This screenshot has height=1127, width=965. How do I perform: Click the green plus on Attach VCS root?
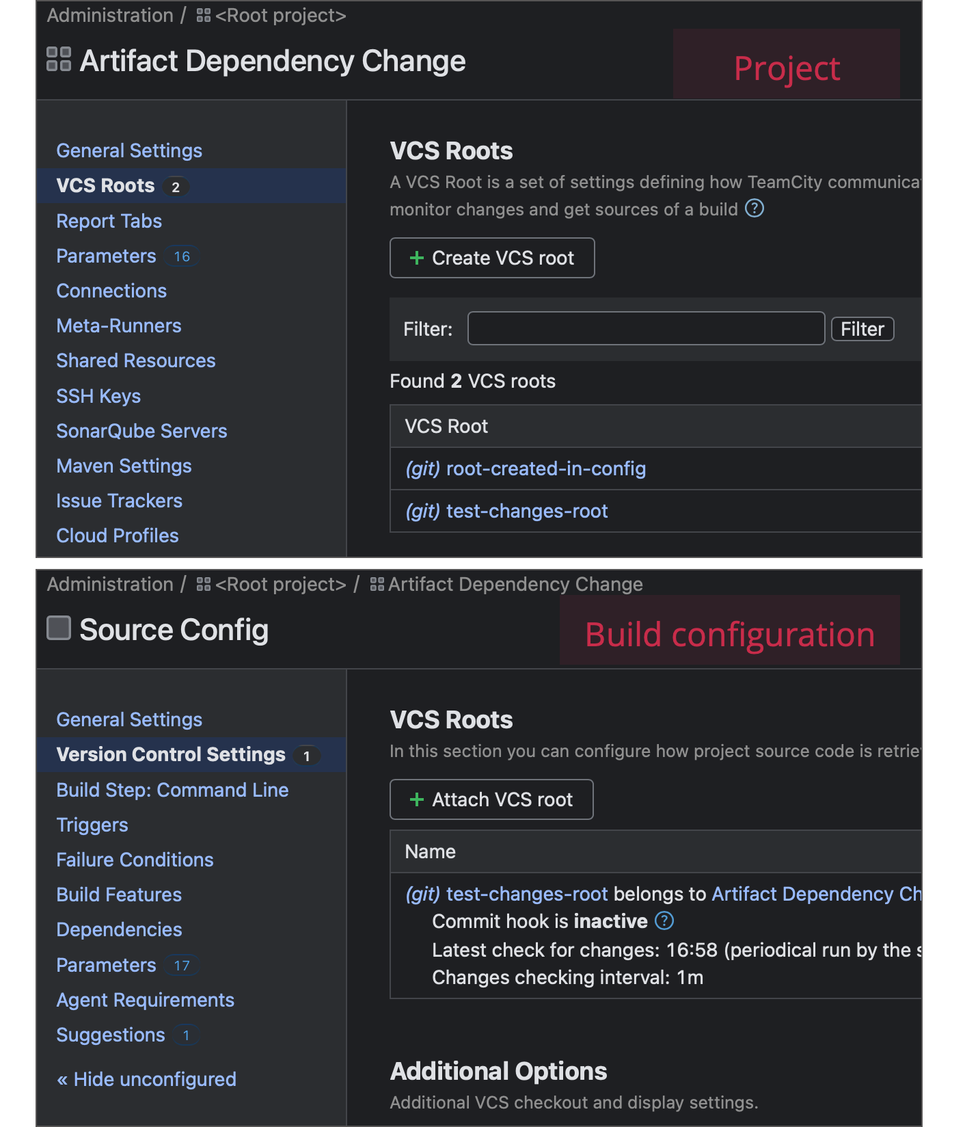point(416,799)
